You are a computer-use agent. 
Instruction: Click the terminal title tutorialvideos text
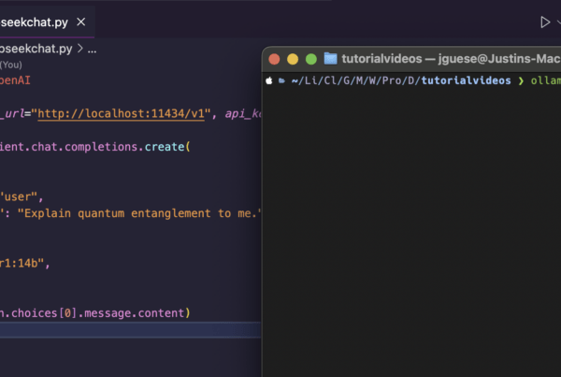tap(381, 59)
